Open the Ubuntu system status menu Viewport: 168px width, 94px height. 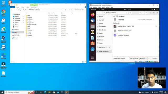click(x=155, y=9)
